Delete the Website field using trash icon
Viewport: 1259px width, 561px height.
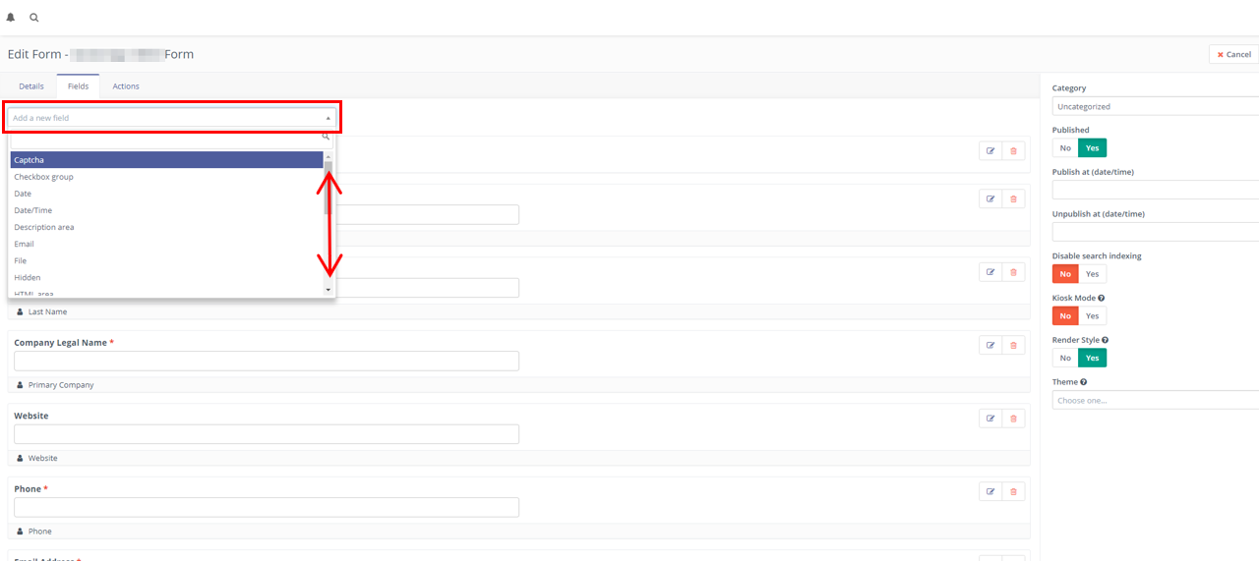point(1014,419)
